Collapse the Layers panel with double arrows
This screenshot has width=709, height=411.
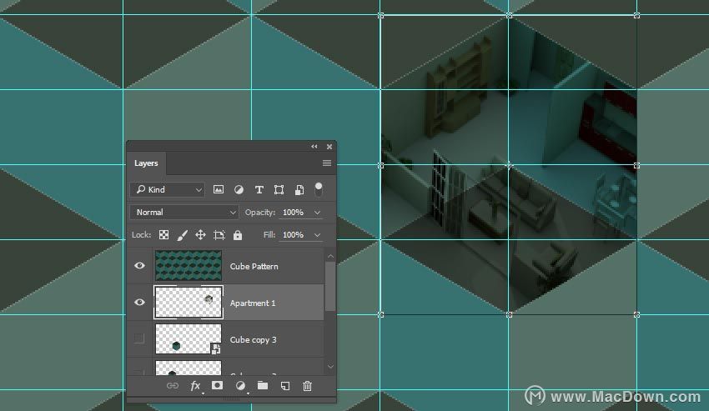[314, 147]
